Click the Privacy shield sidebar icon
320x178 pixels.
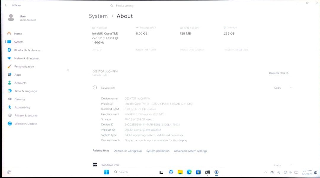(9, 115)
